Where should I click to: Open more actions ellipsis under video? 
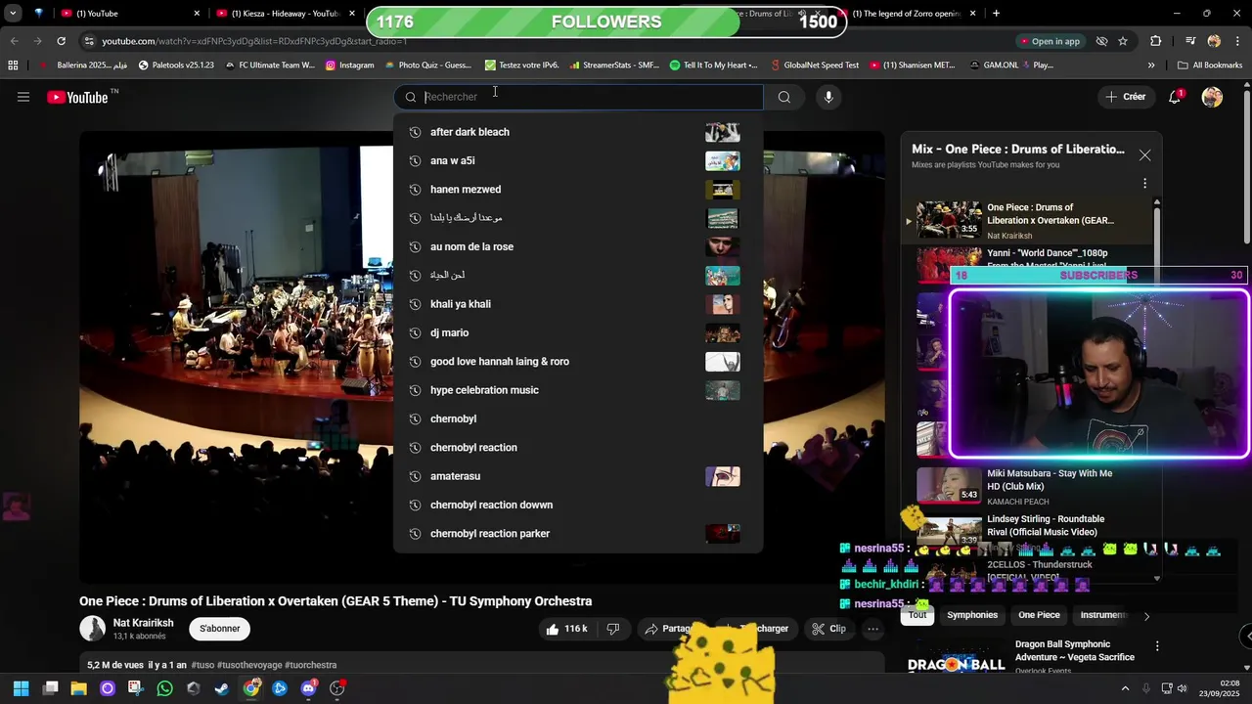click(x=872, y=629)
